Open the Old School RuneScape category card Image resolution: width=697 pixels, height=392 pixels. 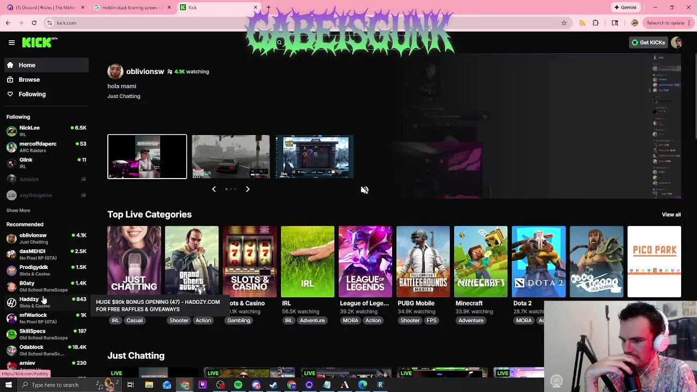(596, 262)
